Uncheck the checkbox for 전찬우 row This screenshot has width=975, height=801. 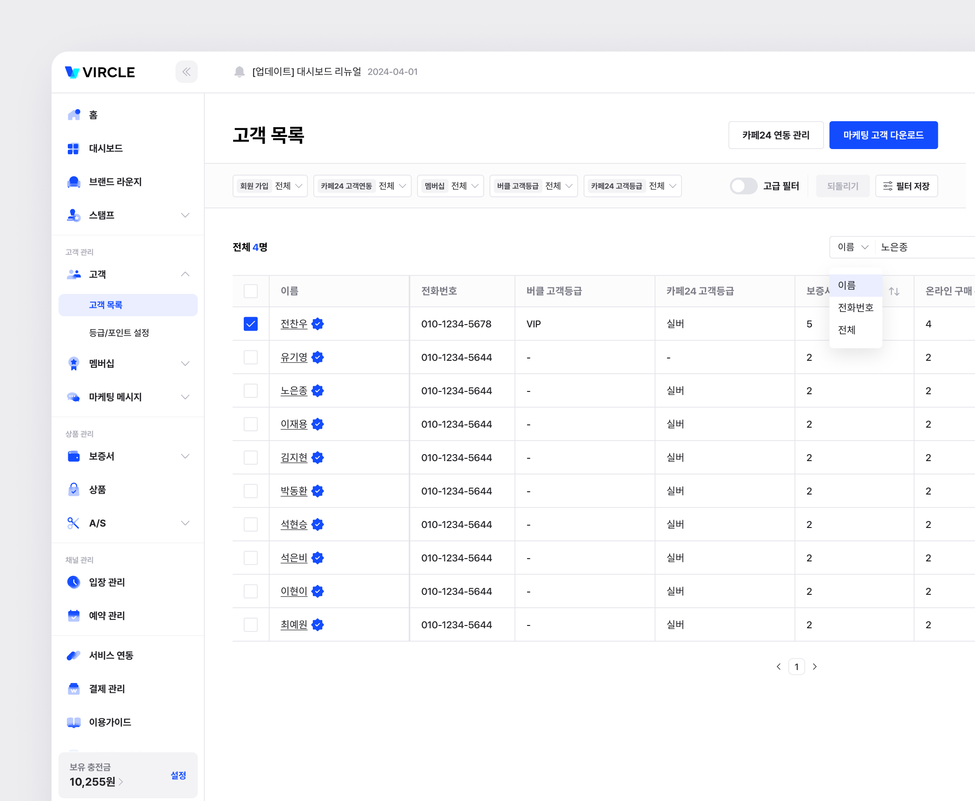251,324
